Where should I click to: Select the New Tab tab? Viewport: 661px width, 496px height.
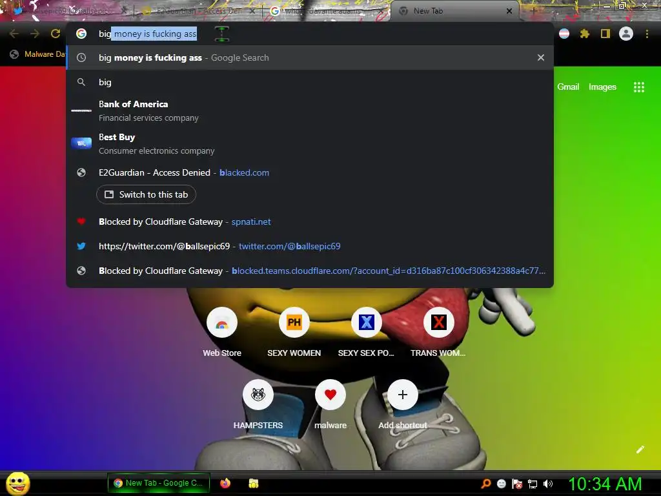pyautogui.click(x=453, y=11)
